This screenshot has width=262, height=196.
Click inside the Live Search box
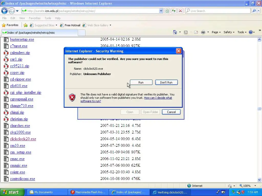[218, 11]
